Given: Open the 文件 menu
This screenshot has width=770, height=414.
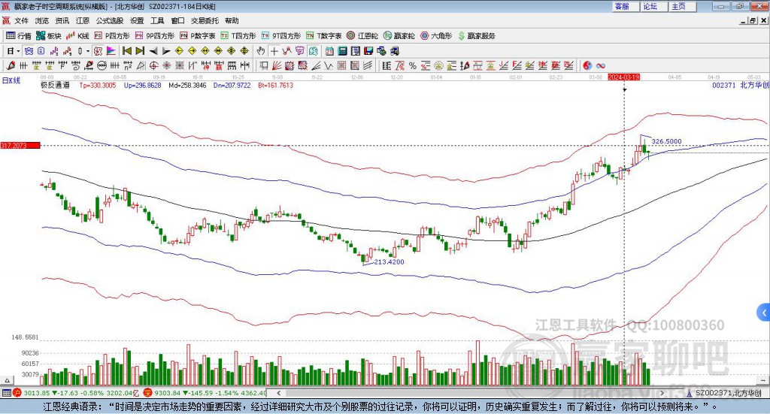Looking at the screenshot, I should [x=21, y=20].
